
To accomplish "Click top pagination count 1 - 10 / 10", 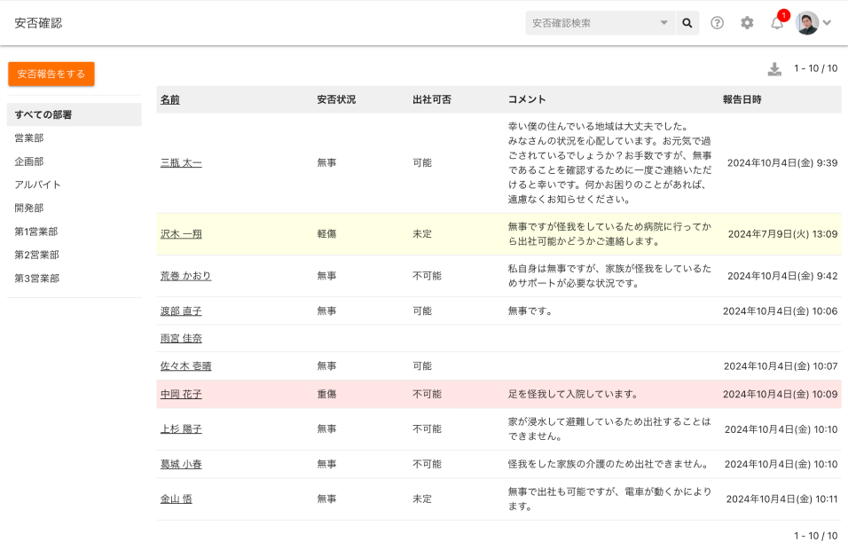I will coord(815,68).
